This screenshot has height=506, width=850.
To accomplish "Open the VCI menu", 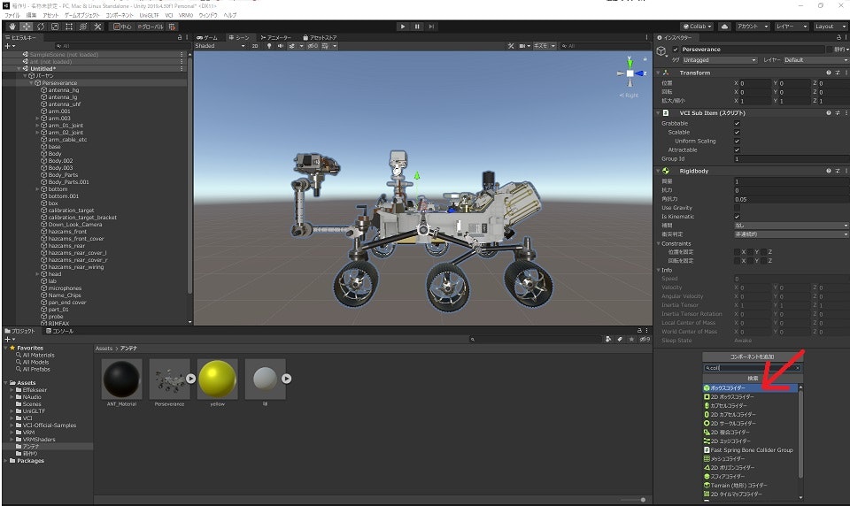I will pos(168,16).
